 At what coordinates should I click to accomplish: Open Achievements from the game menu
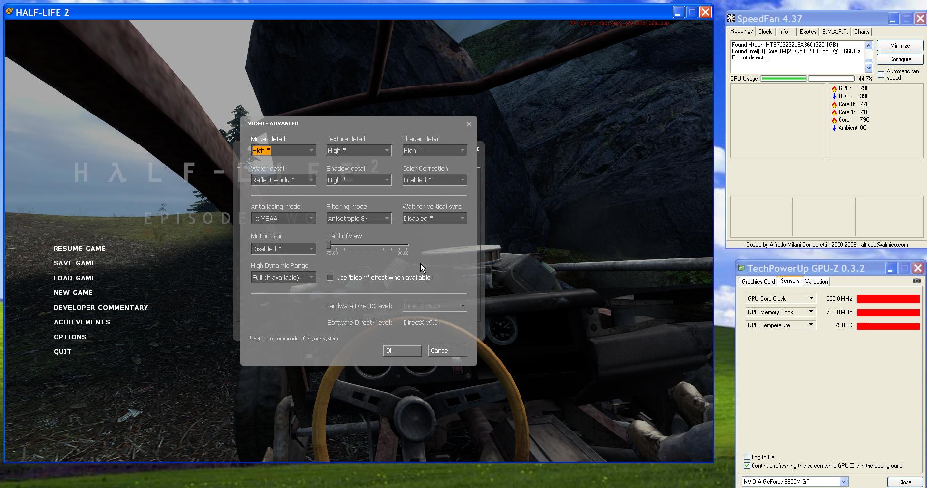[82, 322]
